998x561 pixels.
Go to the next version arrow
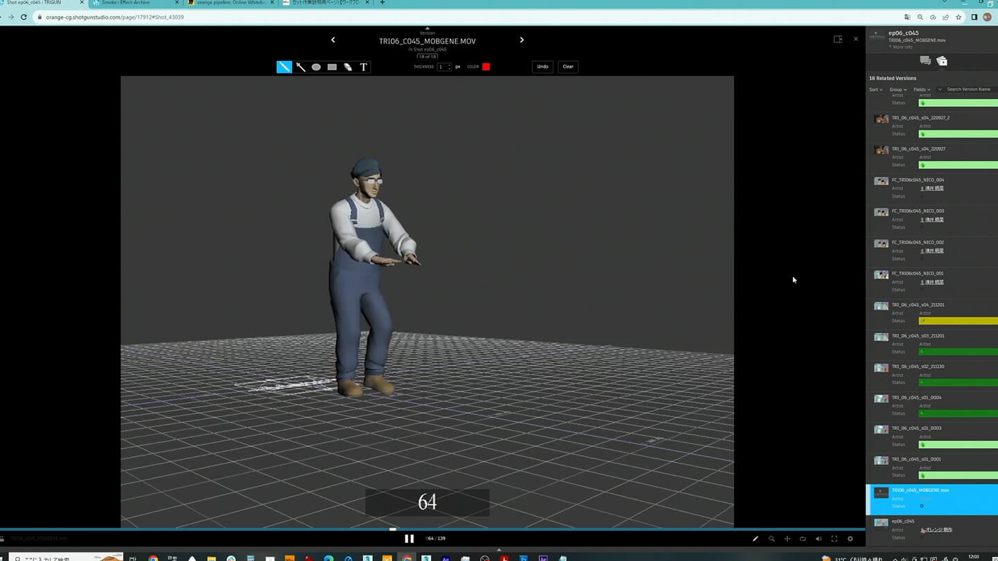(522, 40)
